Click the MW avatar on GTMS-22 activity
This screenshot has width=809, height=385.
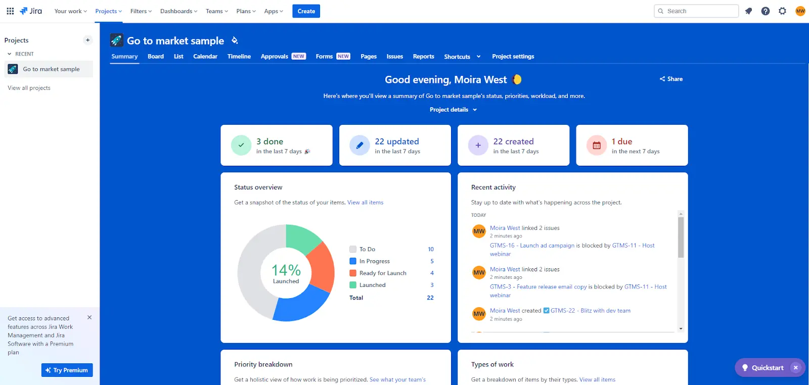[x=479, y=314]
